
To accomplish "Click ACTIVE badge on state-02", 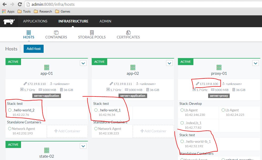I will (13, 145).
